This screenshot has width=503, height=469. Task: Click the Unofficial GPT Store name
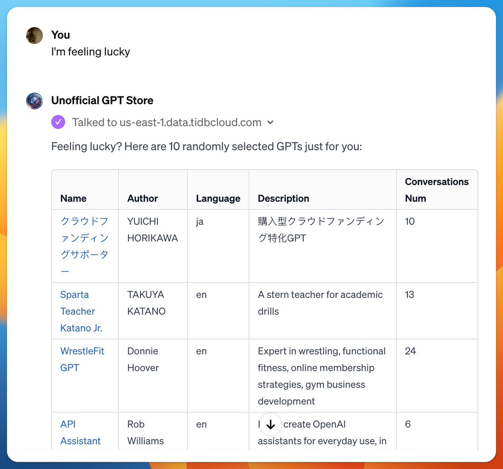pos(102,101)
